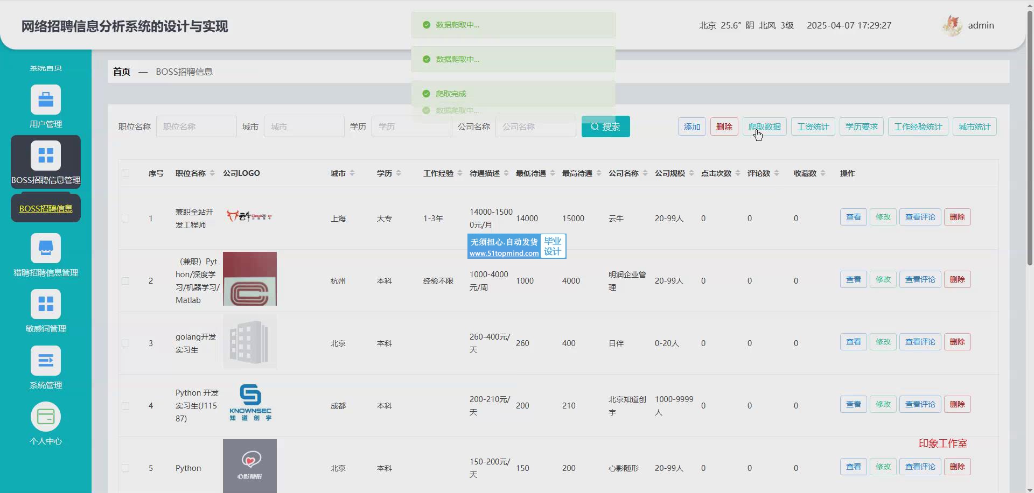Open the 用户管理 briefcase icon
Image resolution: width=1034 pixels, height=493 pixels.
46,100
